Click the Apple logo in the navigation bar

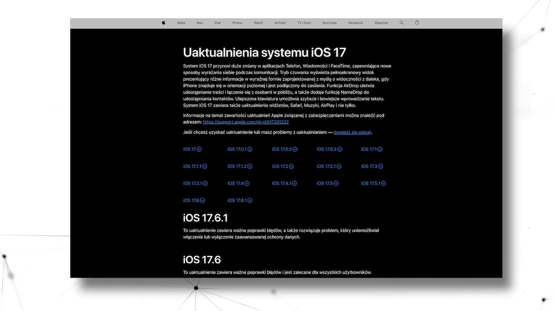tap(163, 23)
